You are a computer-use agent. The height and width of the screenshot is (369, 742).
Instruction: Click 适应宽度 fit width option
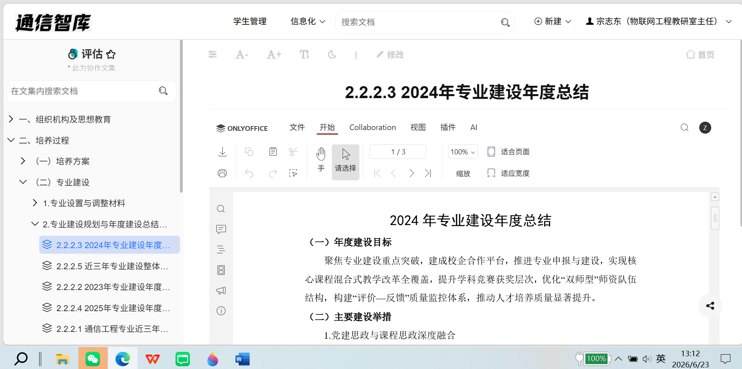509,173
